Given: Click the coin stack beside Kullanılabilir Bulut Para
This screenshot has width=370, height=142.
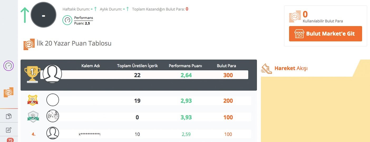Looking at the screenshot, I should pyautogui.click(x=295, y=17).
